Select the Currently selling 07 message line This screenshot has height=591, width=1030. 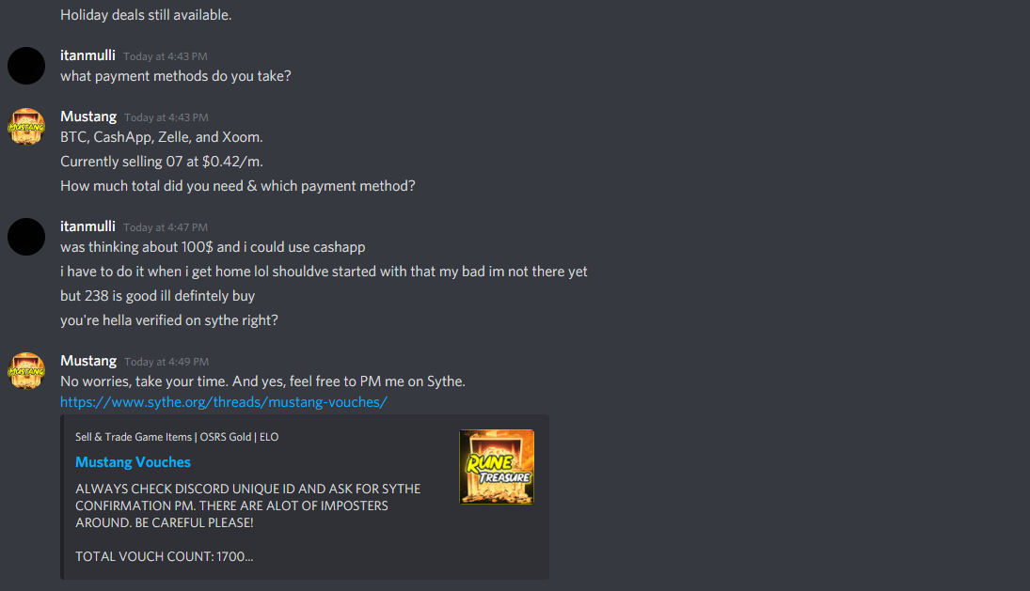162,162
